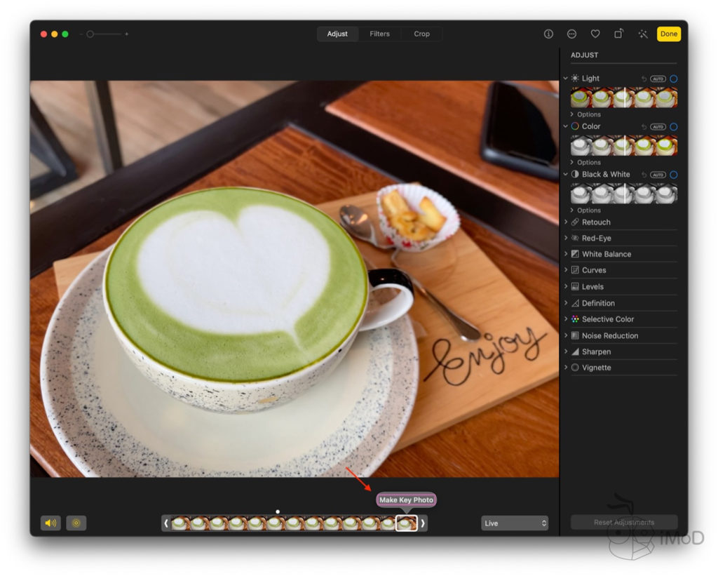Screen dimensions: 718x576
Task: Open the More options ellipsis menu
Action: (x=571, y=34)
